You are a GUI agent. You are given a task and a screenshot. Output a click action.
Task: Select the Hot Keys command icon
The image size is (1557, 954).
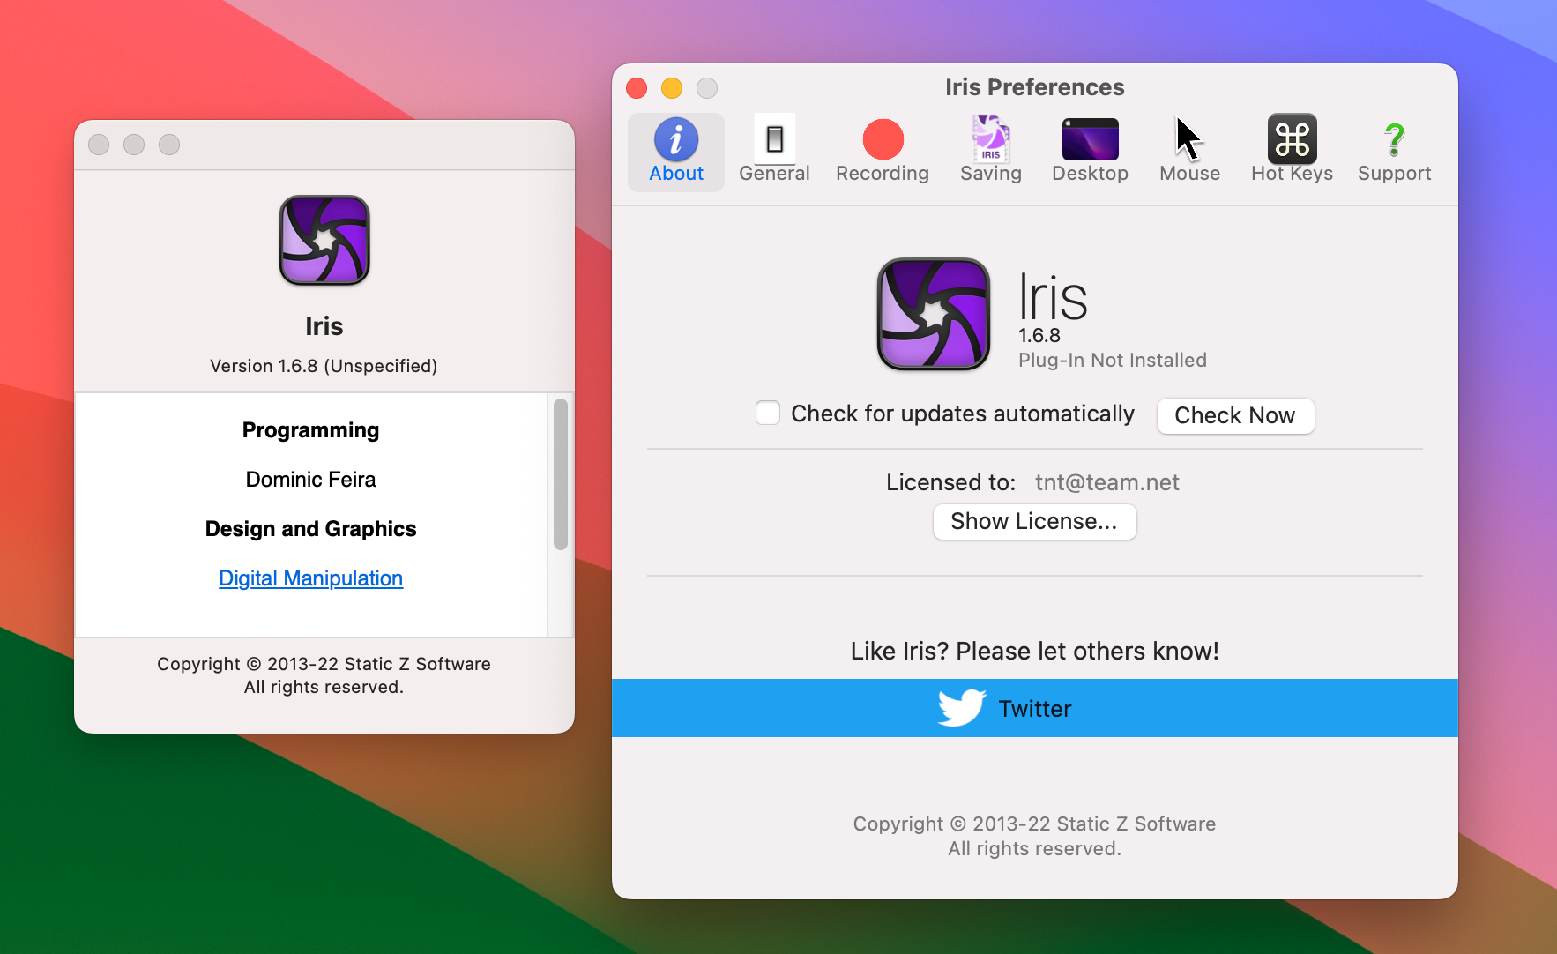coord(1293,139)
